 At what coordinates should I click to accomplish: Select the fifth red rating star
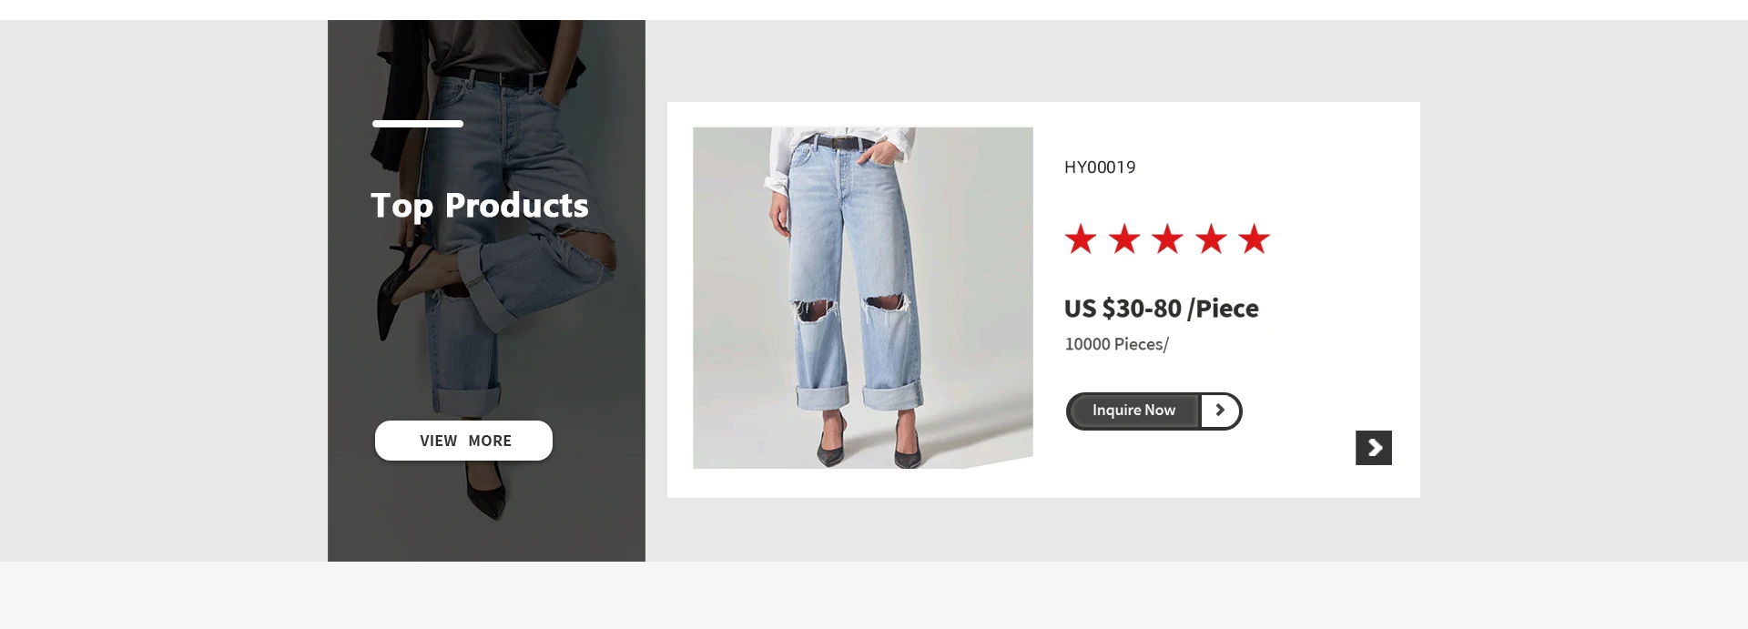tap(1254, 239)
